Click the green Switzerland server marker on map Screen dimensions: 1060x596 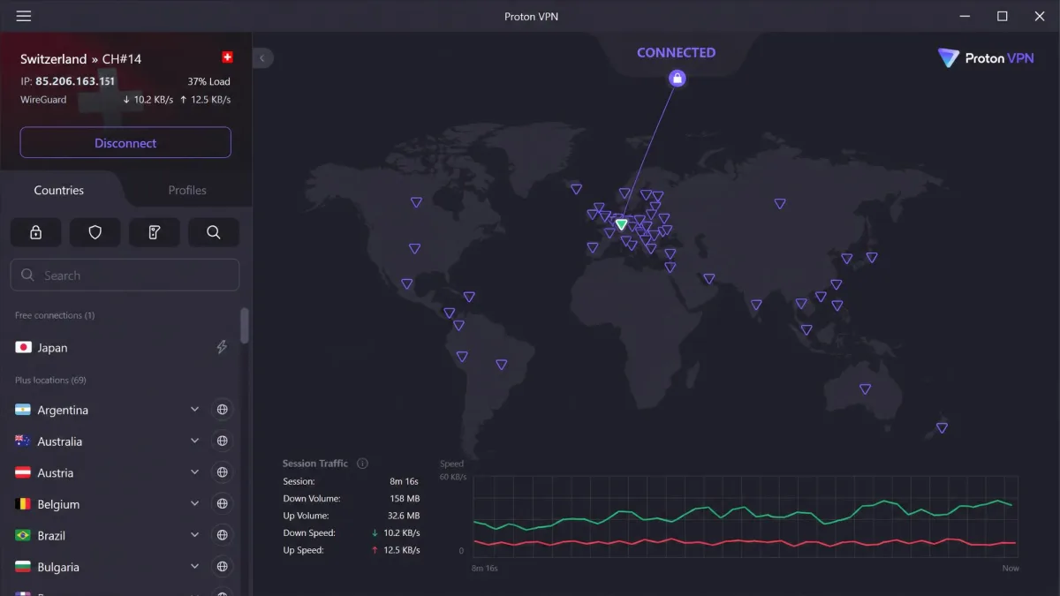tap(621, 224)
